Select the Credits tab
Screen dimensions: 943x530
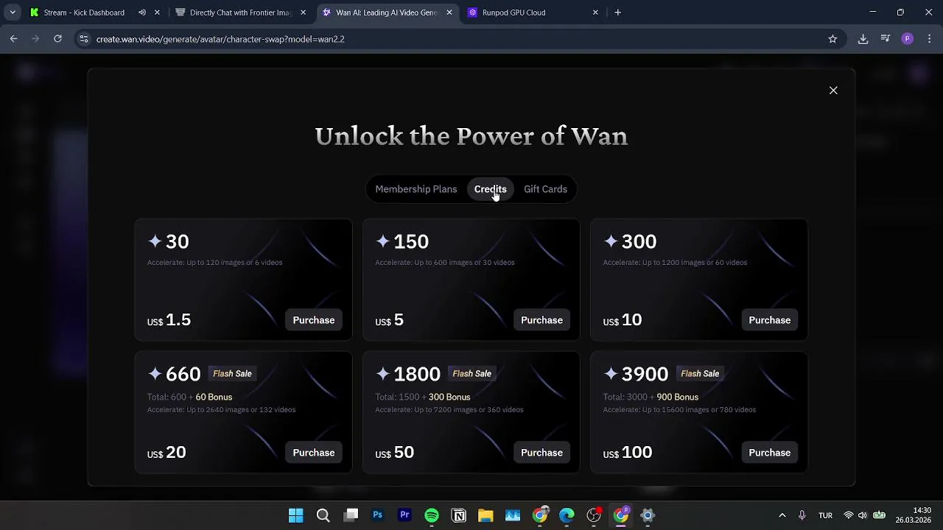490,189
